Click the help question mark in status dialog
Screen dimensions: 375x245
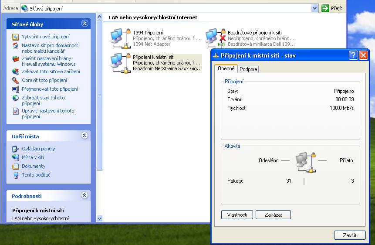pos(353,55)
